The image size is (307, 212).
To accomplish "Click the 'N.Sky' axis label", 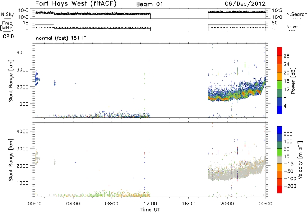I will tap(7, 14).
